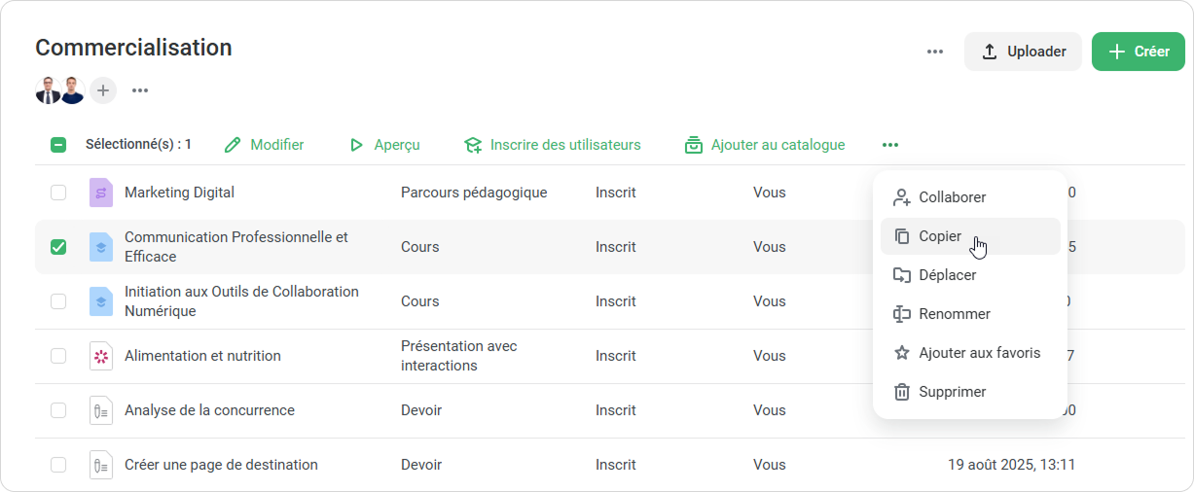Click the first user avatar
Image resolution: width=1194 pixels, height=492 pixels.
click(48, 90)
